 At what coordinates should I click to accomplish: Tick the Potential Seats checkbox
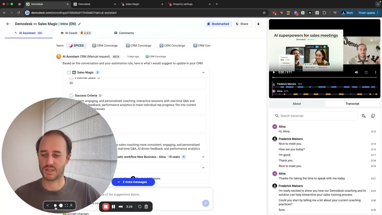[x=71, y=78]
